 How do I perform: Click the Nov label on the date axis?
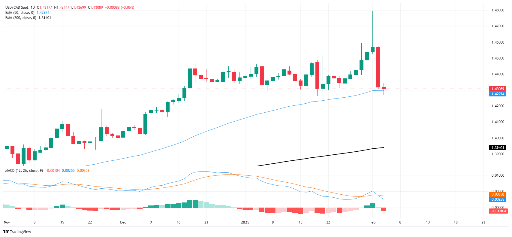[x=7, y=222]
